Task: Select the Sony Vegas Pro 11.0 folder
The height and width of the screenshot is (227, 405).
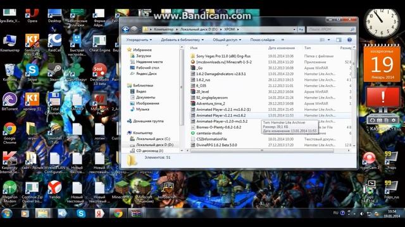Action: 223,56
